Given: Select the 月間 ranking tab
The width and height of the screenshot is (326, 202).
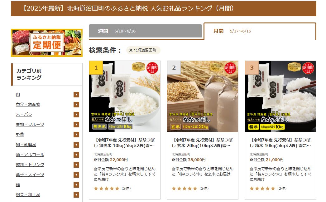Looking at the screenshot, I should click(260, 31).
